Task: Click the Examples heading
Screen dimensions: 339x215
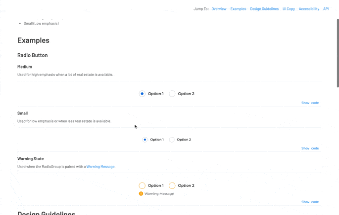Action: tap(33, 40)
